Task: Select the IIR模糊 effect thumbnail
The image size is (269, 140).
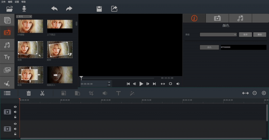Action: coord(30,26)
